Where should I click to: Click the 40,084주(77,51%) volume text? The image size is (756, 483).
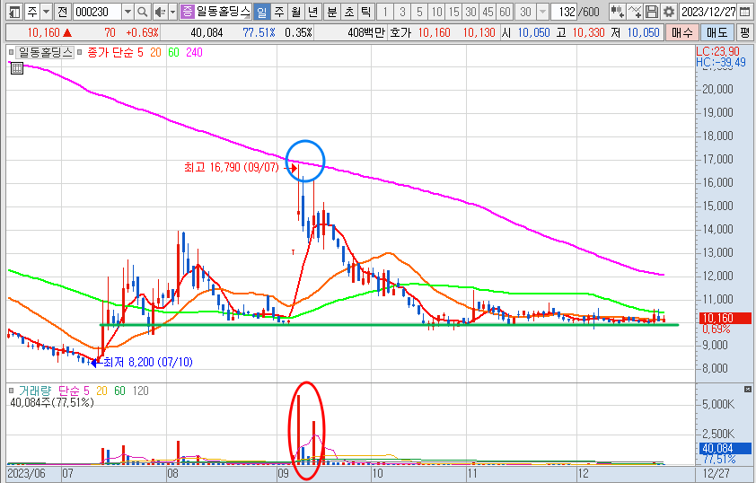[x=51, y=402]
